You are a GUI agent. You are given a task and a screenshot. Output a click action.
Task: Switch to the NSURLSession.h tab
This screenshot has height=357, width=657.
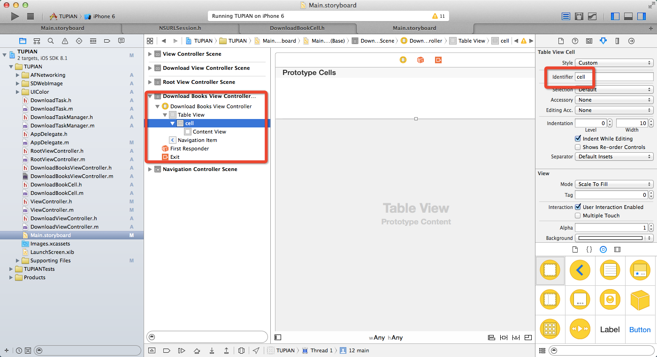click(180, 28)
